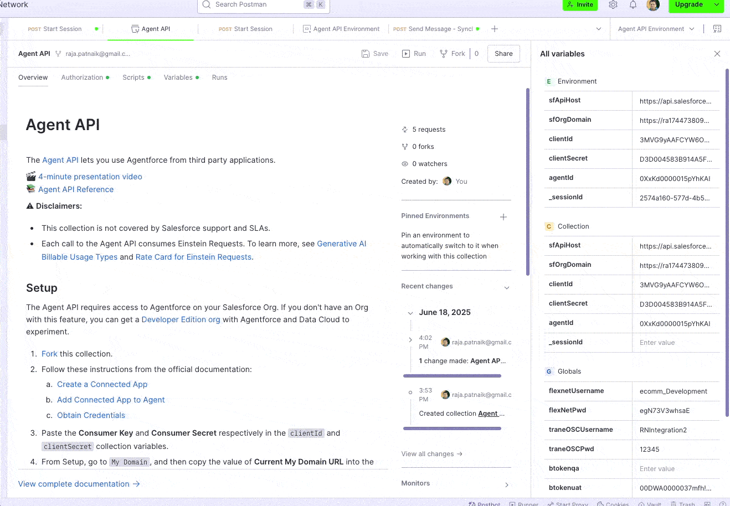Open the Agent API Environment tab
Image resolution: width=730 pixels, height=506 pixels.
pos(341,29)
